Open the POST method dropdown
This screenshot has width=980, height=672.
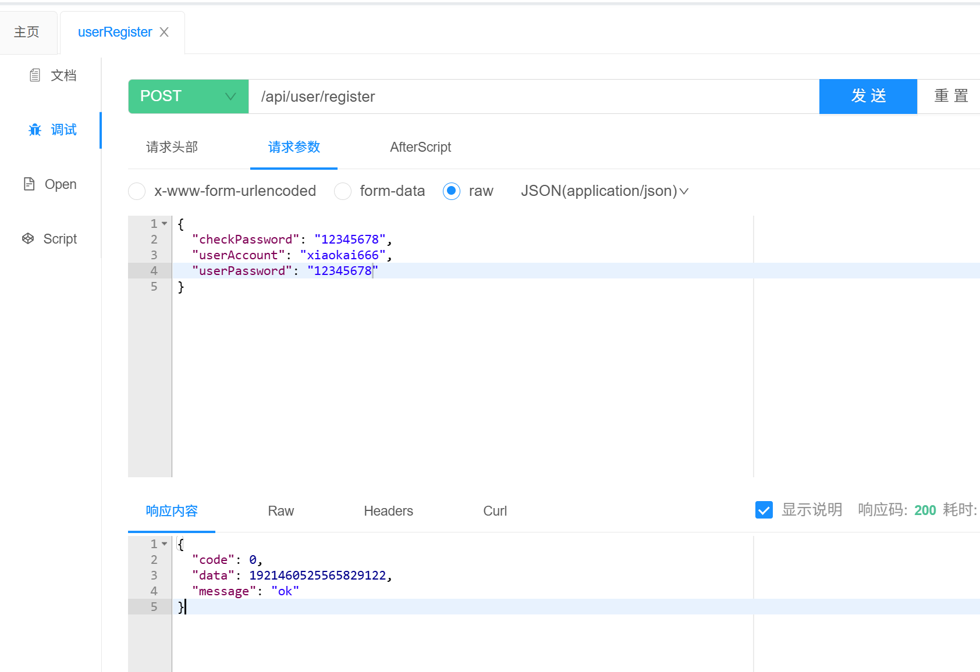tap(188, 96)
